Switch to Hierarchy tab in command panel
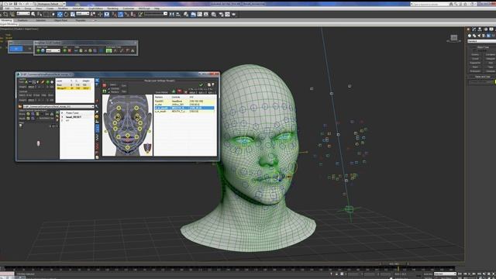496x279 pixels. tap(480, 29)
